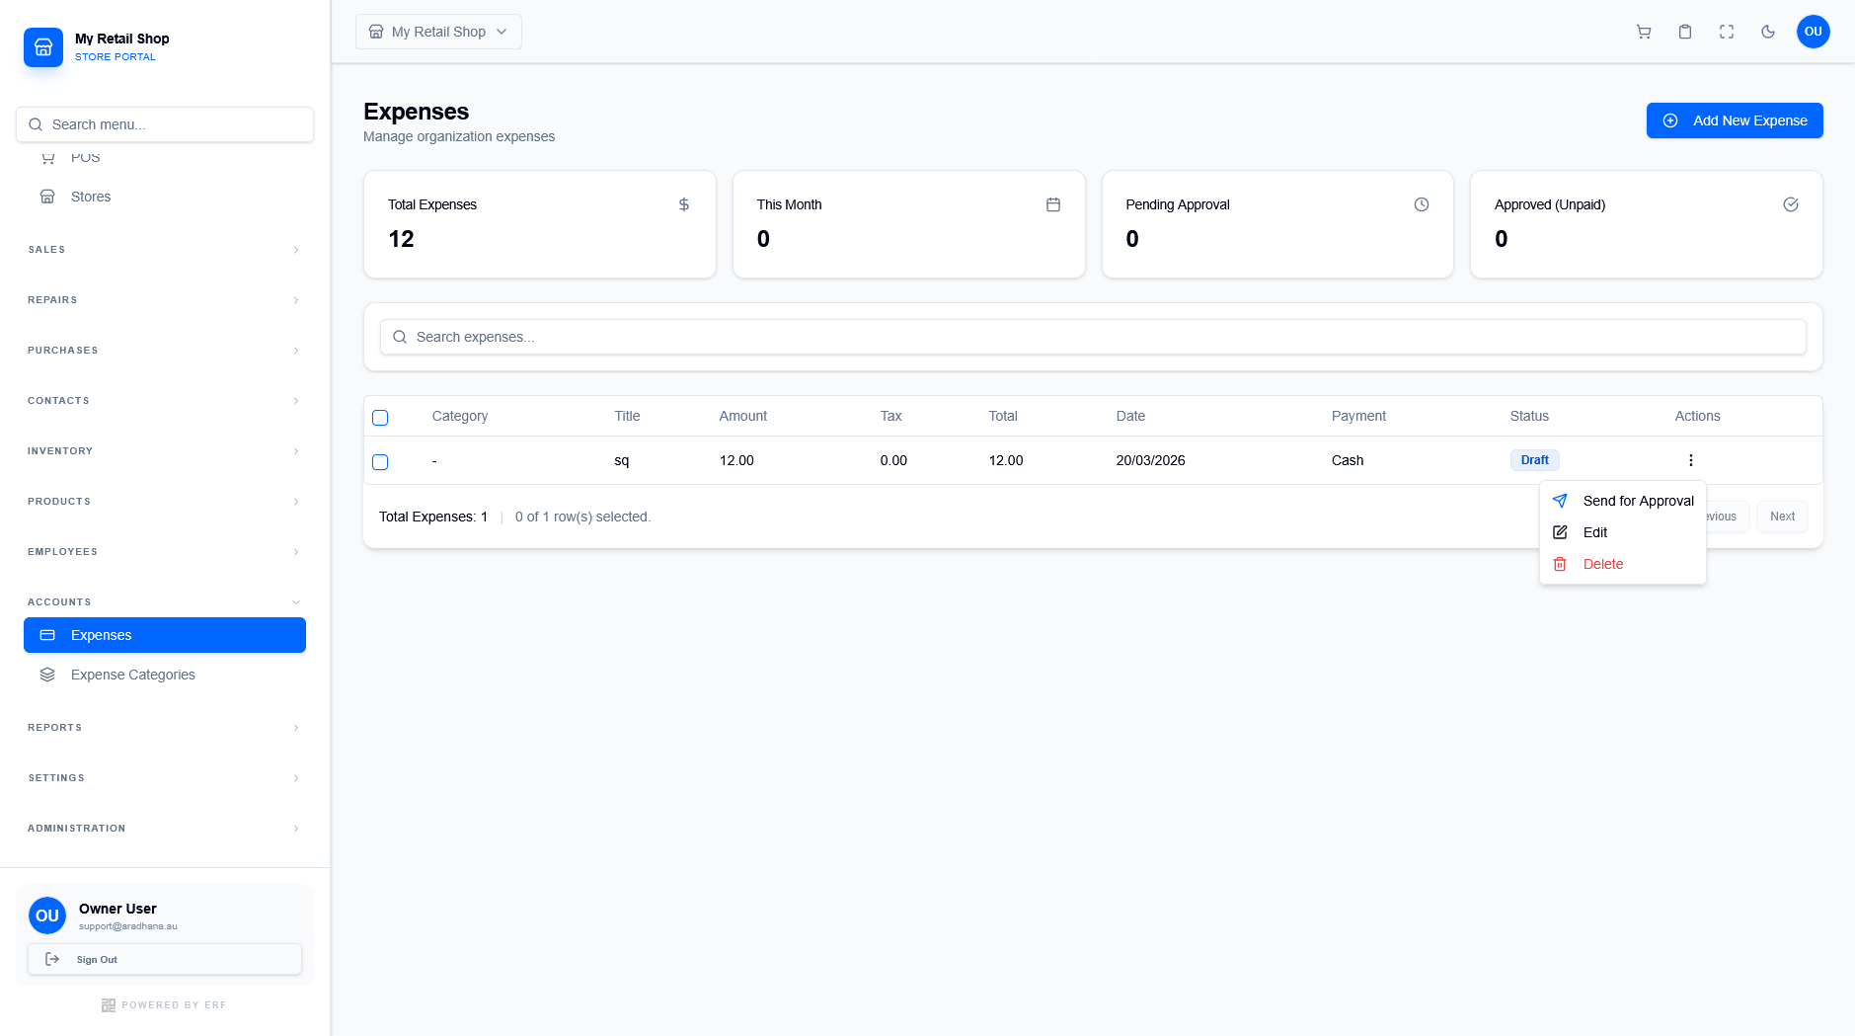Image resolution: width=1855 pixels, height=1036 pixels.
Task: Click the My Retail Shop store logo
Action: coord(43,47)
